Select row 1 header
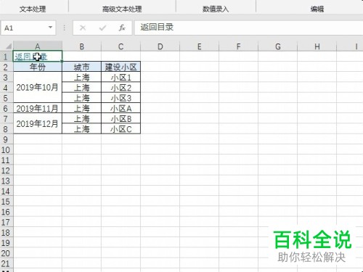Image resolution: width=363 pixels, height=272 pixels. click(x=6, y=57)
